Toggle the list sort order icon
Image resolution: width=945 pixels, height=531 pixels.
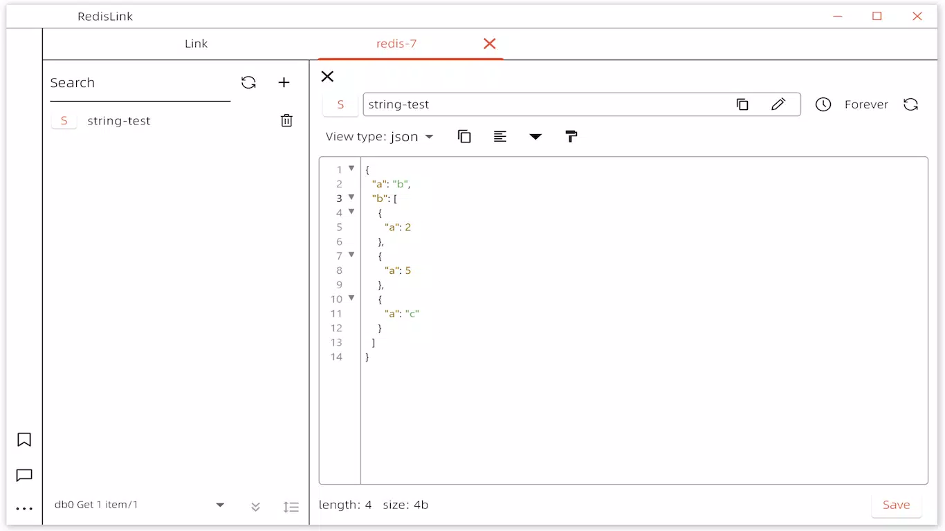[291, 507]
